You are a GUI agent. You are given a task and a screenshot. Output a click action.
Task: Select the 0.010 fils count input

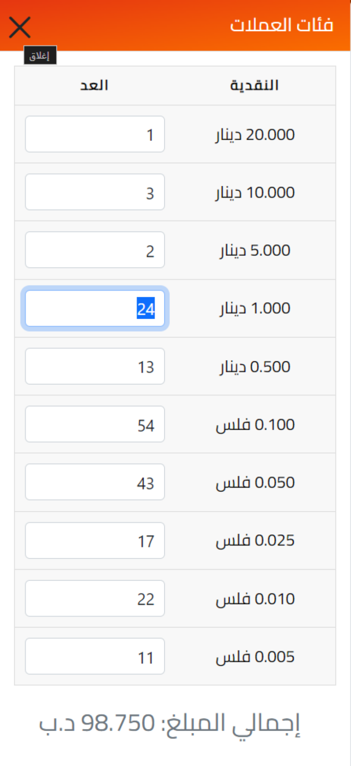pos(95,598)
